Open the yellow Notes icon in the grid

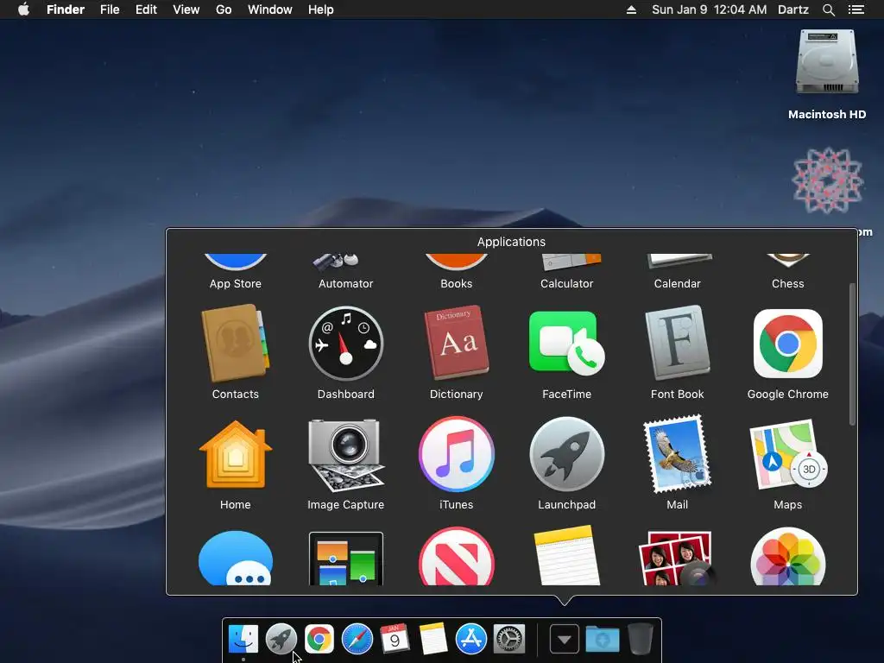tap(566, 556)
